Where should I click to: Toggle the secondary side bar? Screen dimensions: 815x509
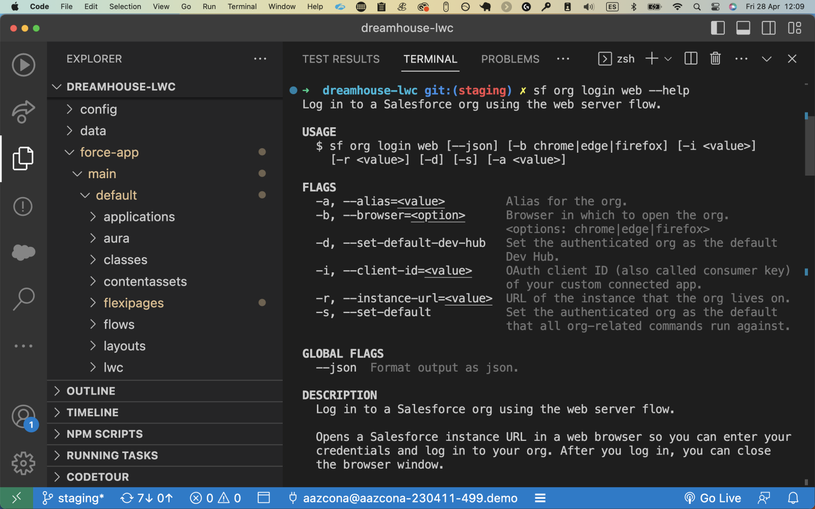[769, 28]
